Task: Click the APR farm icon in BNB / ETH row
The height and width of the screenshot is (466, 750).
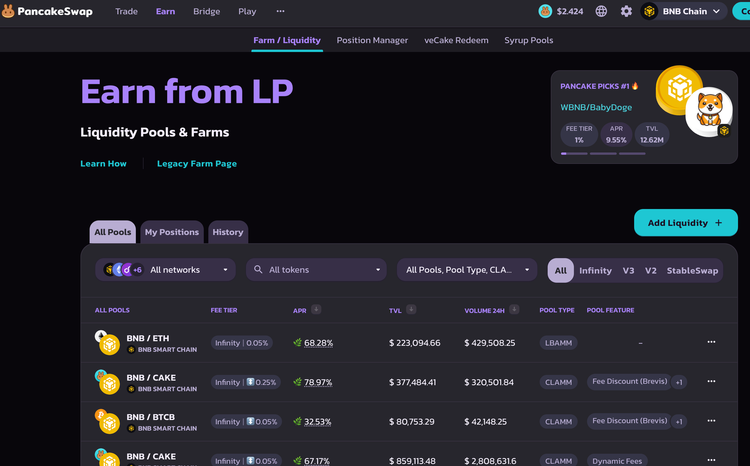Action: [x=297, y=343]
